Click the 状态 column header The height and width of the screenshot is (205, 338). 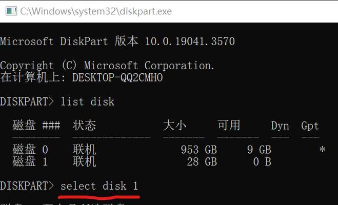click(x=84, y=126)
